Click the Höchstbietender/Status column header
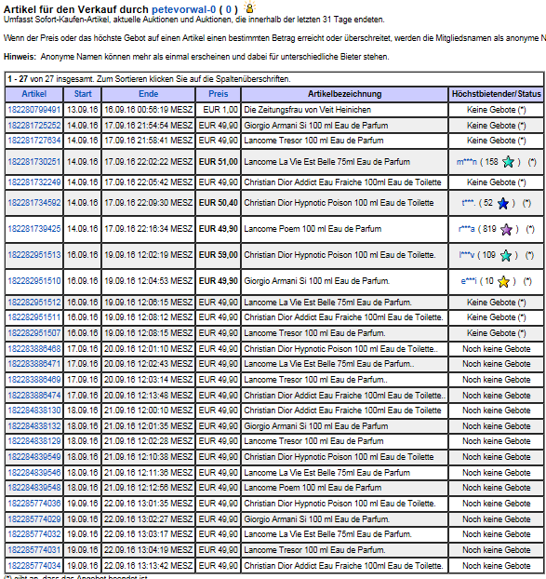Screen dimensions: 546x579 click(x=496, y=94)
